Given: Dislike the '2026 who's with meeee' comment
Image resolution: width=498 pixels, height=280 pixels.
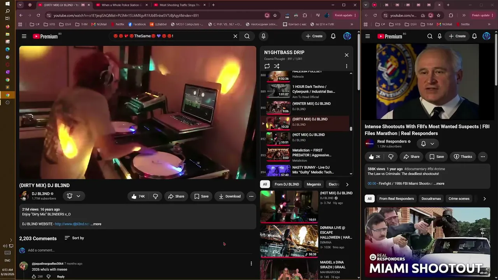Looking at the screenshot, I should 49,276.
